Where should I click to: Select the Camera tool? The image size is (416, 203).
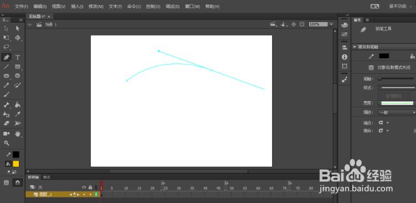pyautogui.click(x=7, y=133)
